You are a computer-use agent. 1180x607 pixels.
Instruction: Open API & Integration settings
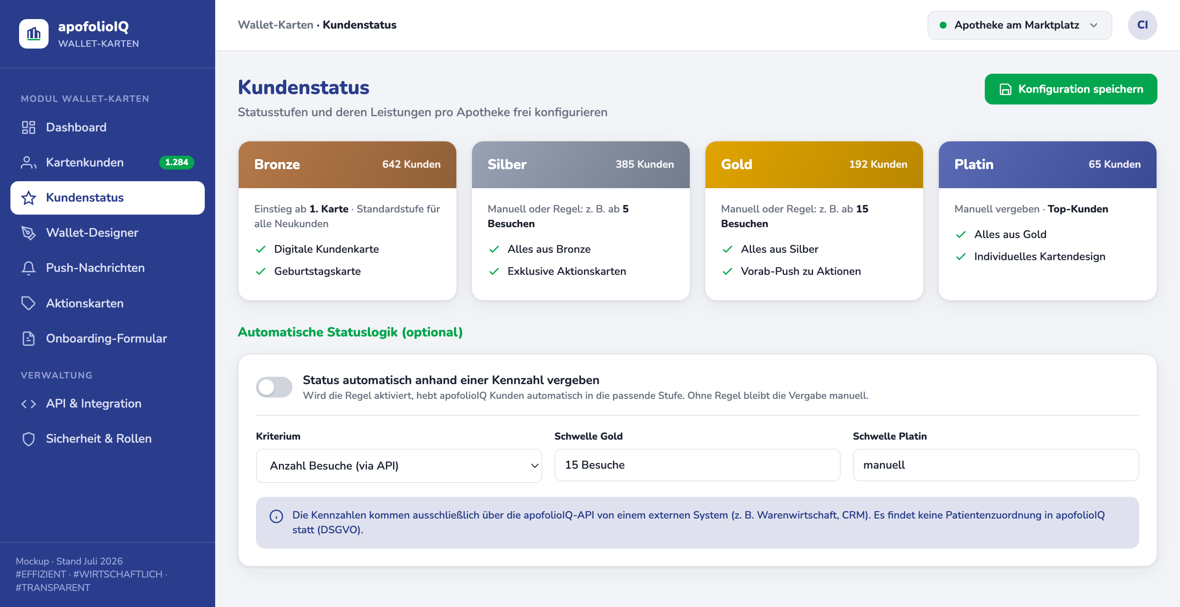coord(108,403)
